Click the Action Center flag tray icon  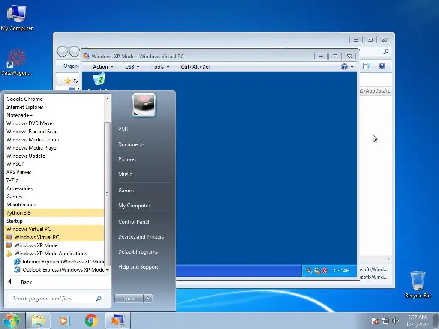pos(375,321)
